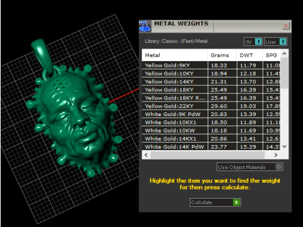Click the table scroll down arrow
The width and height of the screenshot is (303, 227).
[284, 146]
